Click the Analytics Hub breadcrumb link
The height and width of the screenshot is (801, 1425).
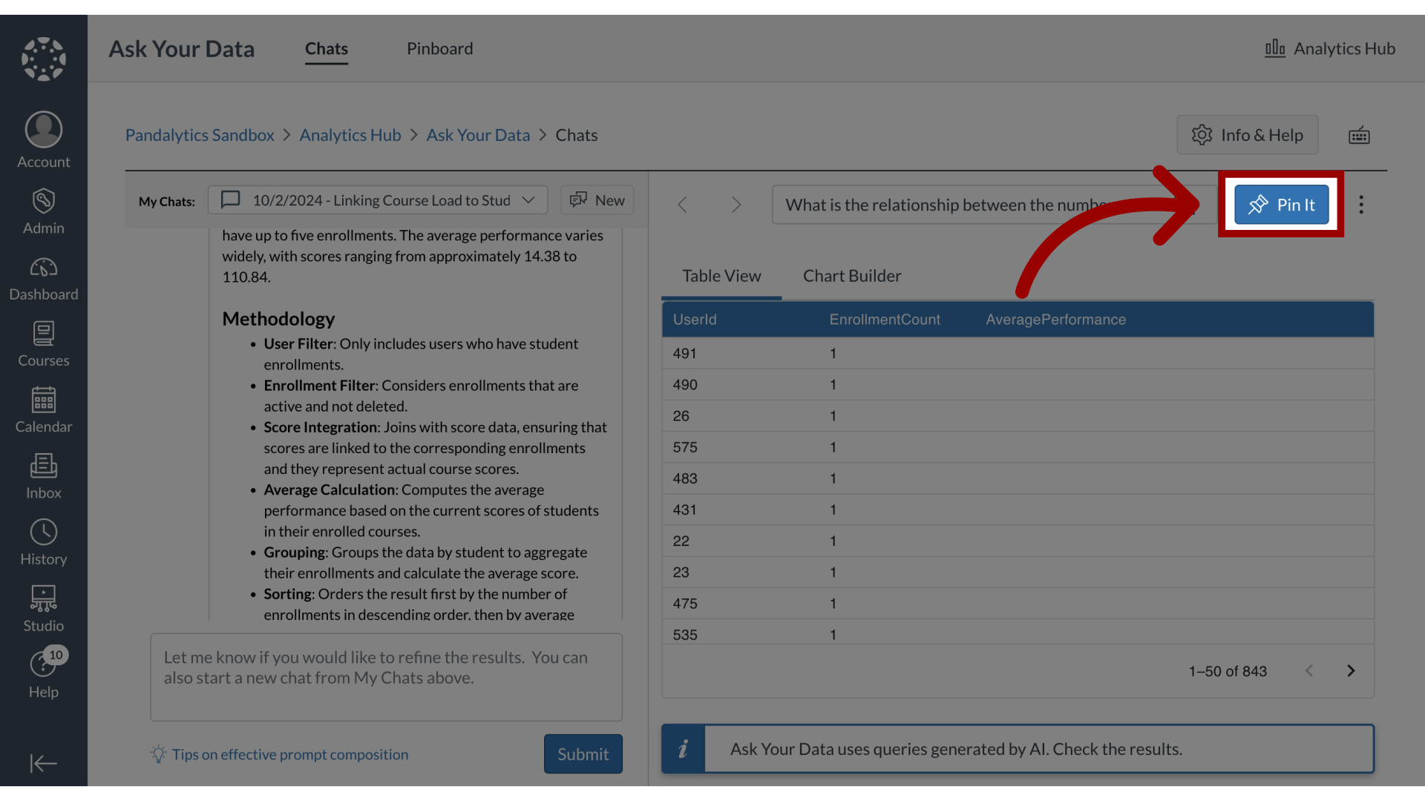(350, 134)
